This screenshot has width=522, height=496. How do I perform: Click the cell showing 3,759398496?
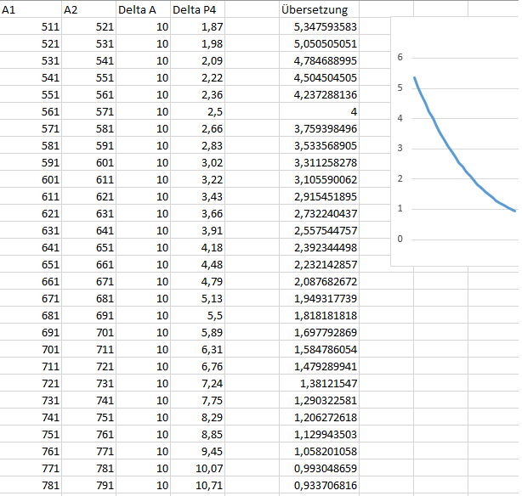(320, 128)
